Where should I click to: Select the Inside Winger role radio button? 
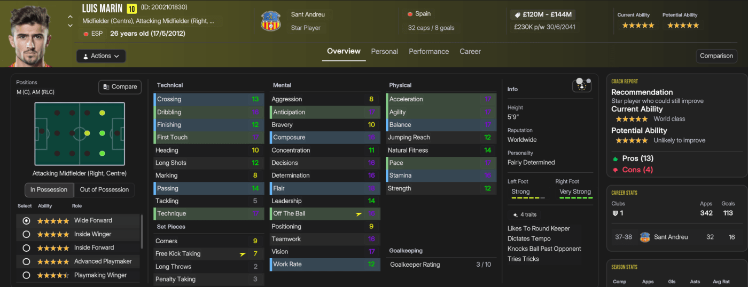[x=26, y=234]
